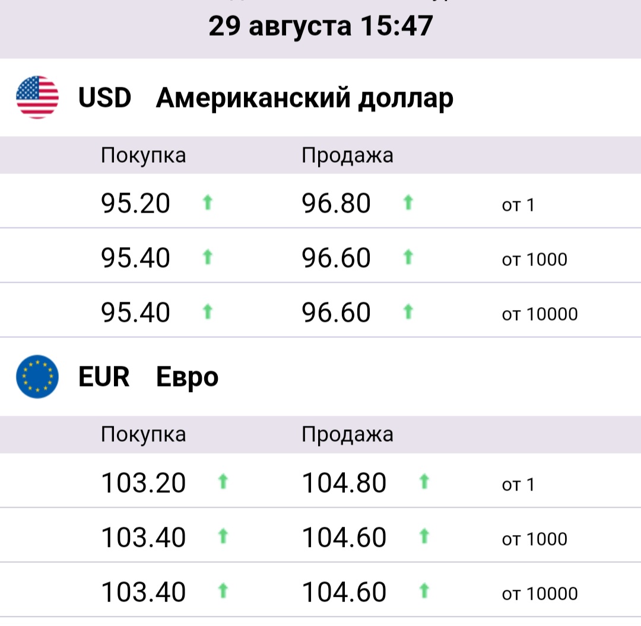Click green arrow beside 103.20

[223, 482]
